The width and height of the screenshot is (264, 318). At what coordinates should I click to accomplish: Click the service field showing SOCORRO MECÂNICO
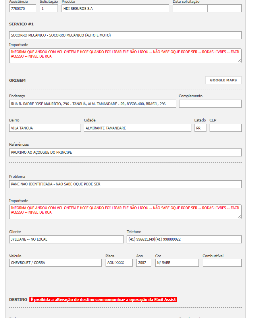[125, 35]
